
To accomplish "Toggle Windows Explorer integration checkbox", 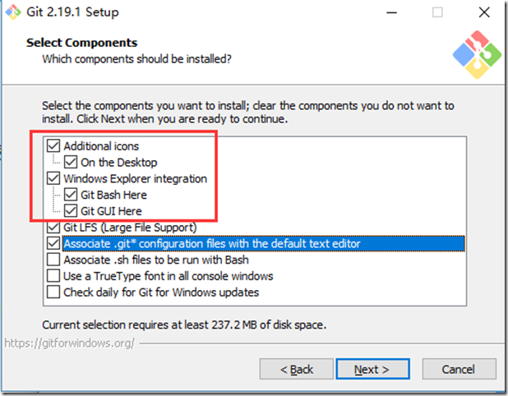I will click(x=54, y=178).
